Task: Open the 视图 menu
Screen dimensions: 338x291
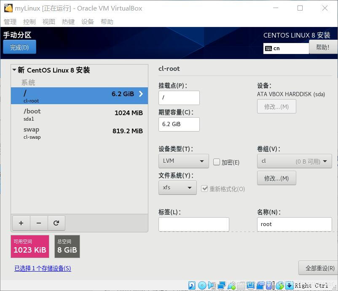Action: pos(49,22)
